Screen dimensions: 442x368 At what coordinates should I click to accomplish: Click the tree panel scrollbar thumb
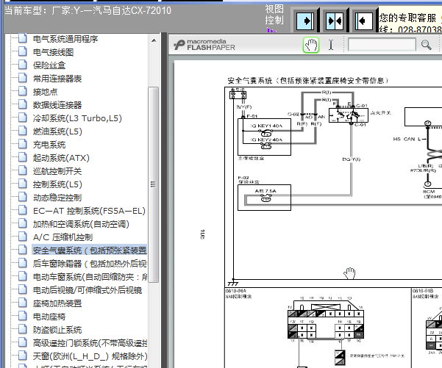point(154,184)
